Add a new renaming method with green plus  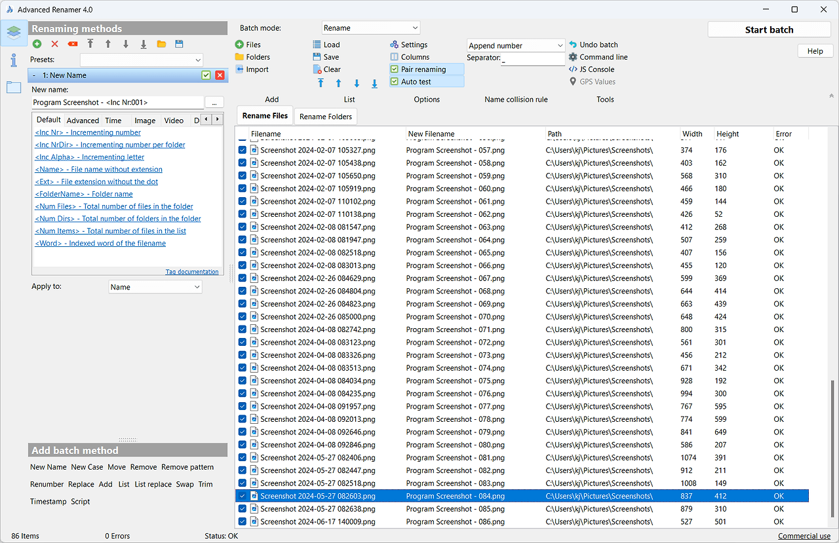(x=37, y=44)
